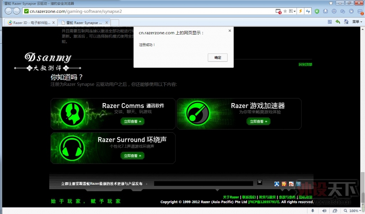Click the circled A extension icon
Screen dimensions: 365x214
334,11
